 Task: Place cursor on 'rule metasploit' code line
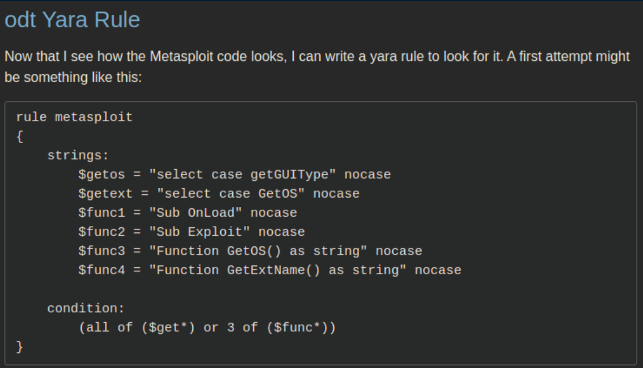point(74,118)
